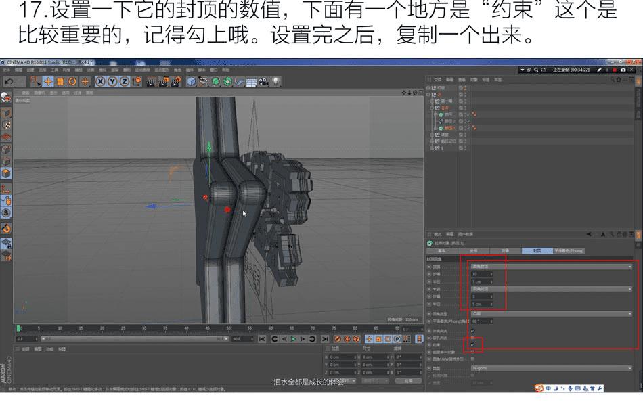Switch to the Basic (基本) attribute tab
Viewport: 643px width, 406px height.
[442, 250]
